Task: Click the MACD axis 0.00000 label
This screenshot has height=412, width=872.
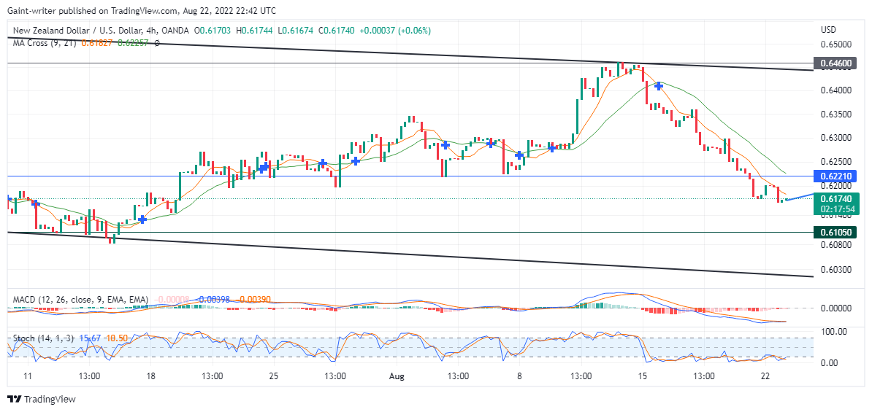Action: (837, 308)
